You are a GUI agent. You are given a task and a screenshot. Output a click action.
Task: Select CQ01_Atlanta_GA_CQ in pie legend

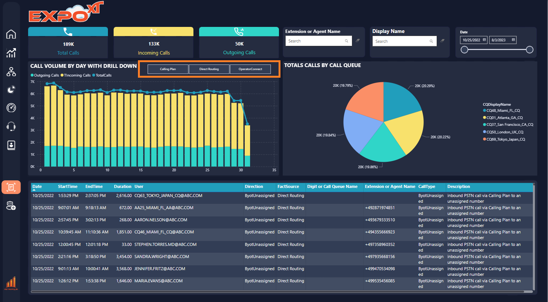click(503, 118)
